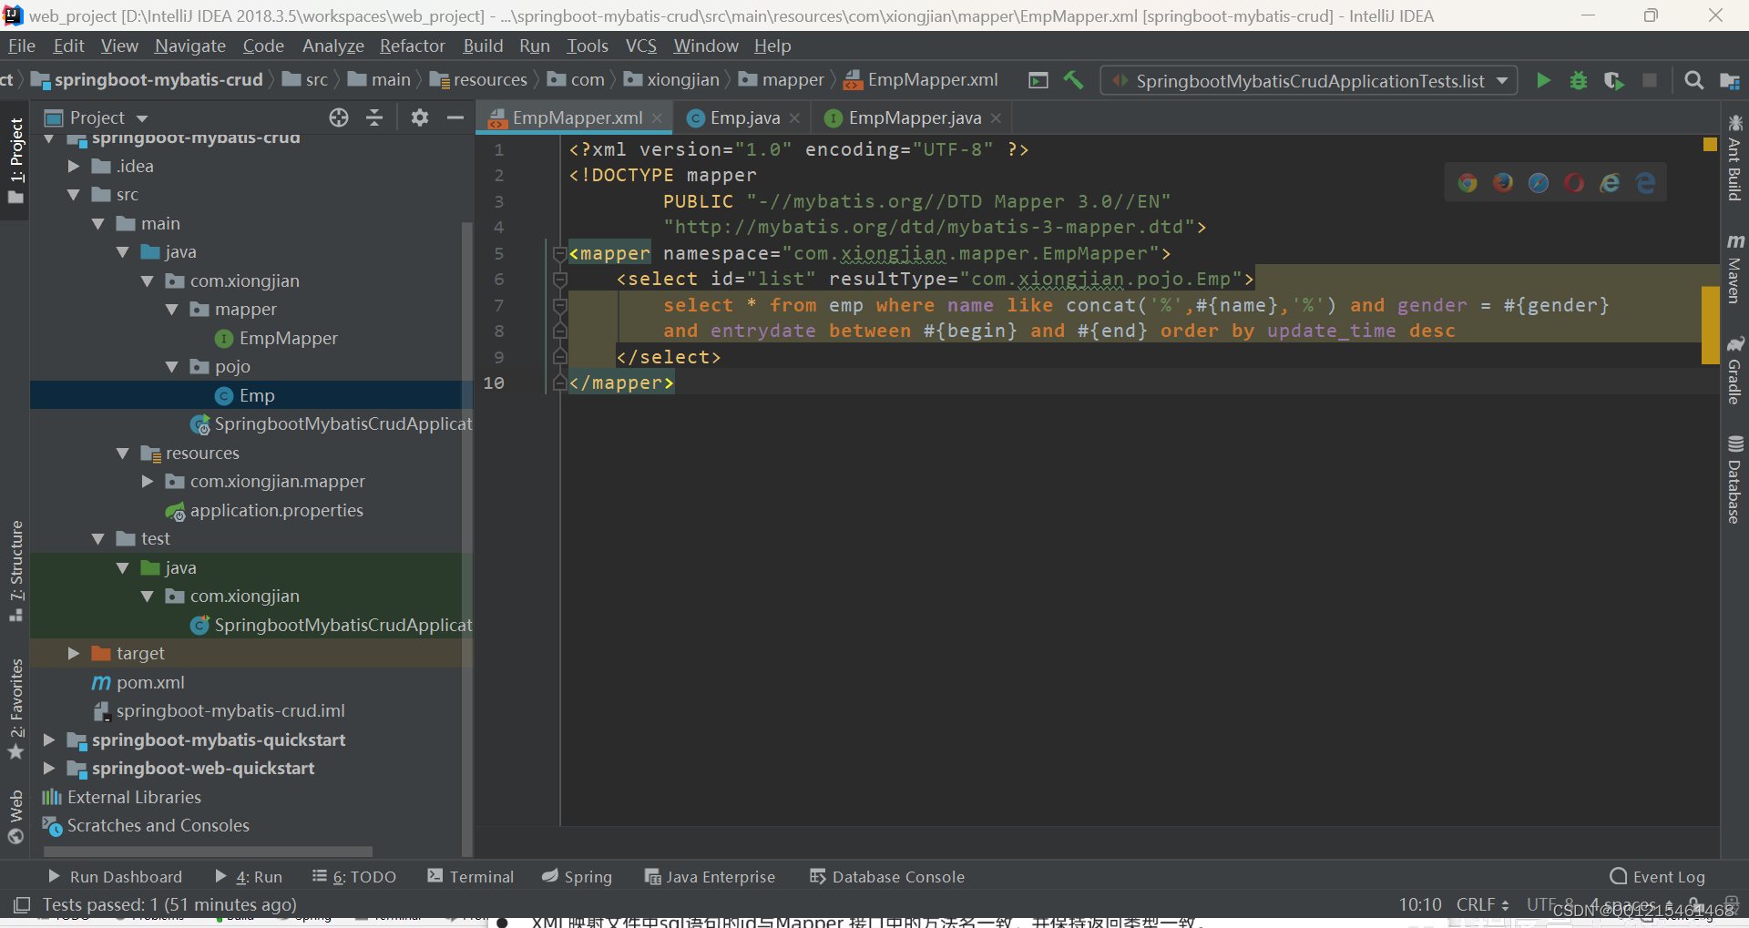Open in Edge browser icon
The width and height of the screenshot is (1749, 928).
(1646, 183)
